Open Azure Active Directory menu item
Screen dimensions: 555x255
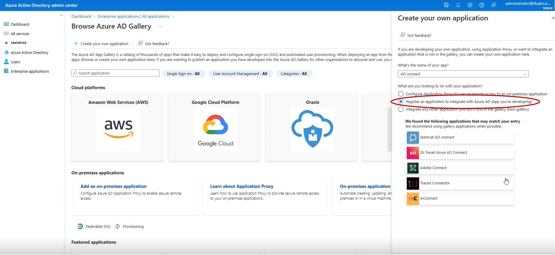click(x=30, y=53)
